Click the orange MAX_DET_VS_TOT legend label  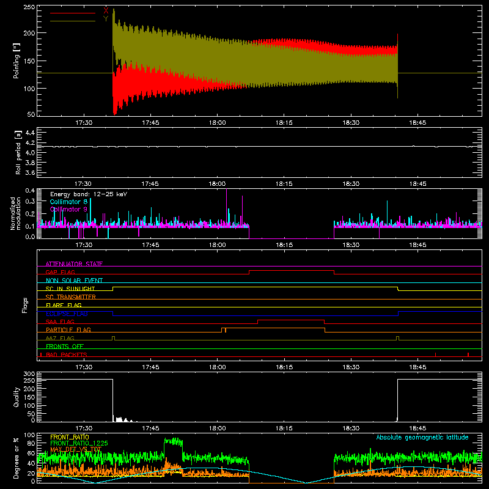pyautogui.click(x=76, y=449)
